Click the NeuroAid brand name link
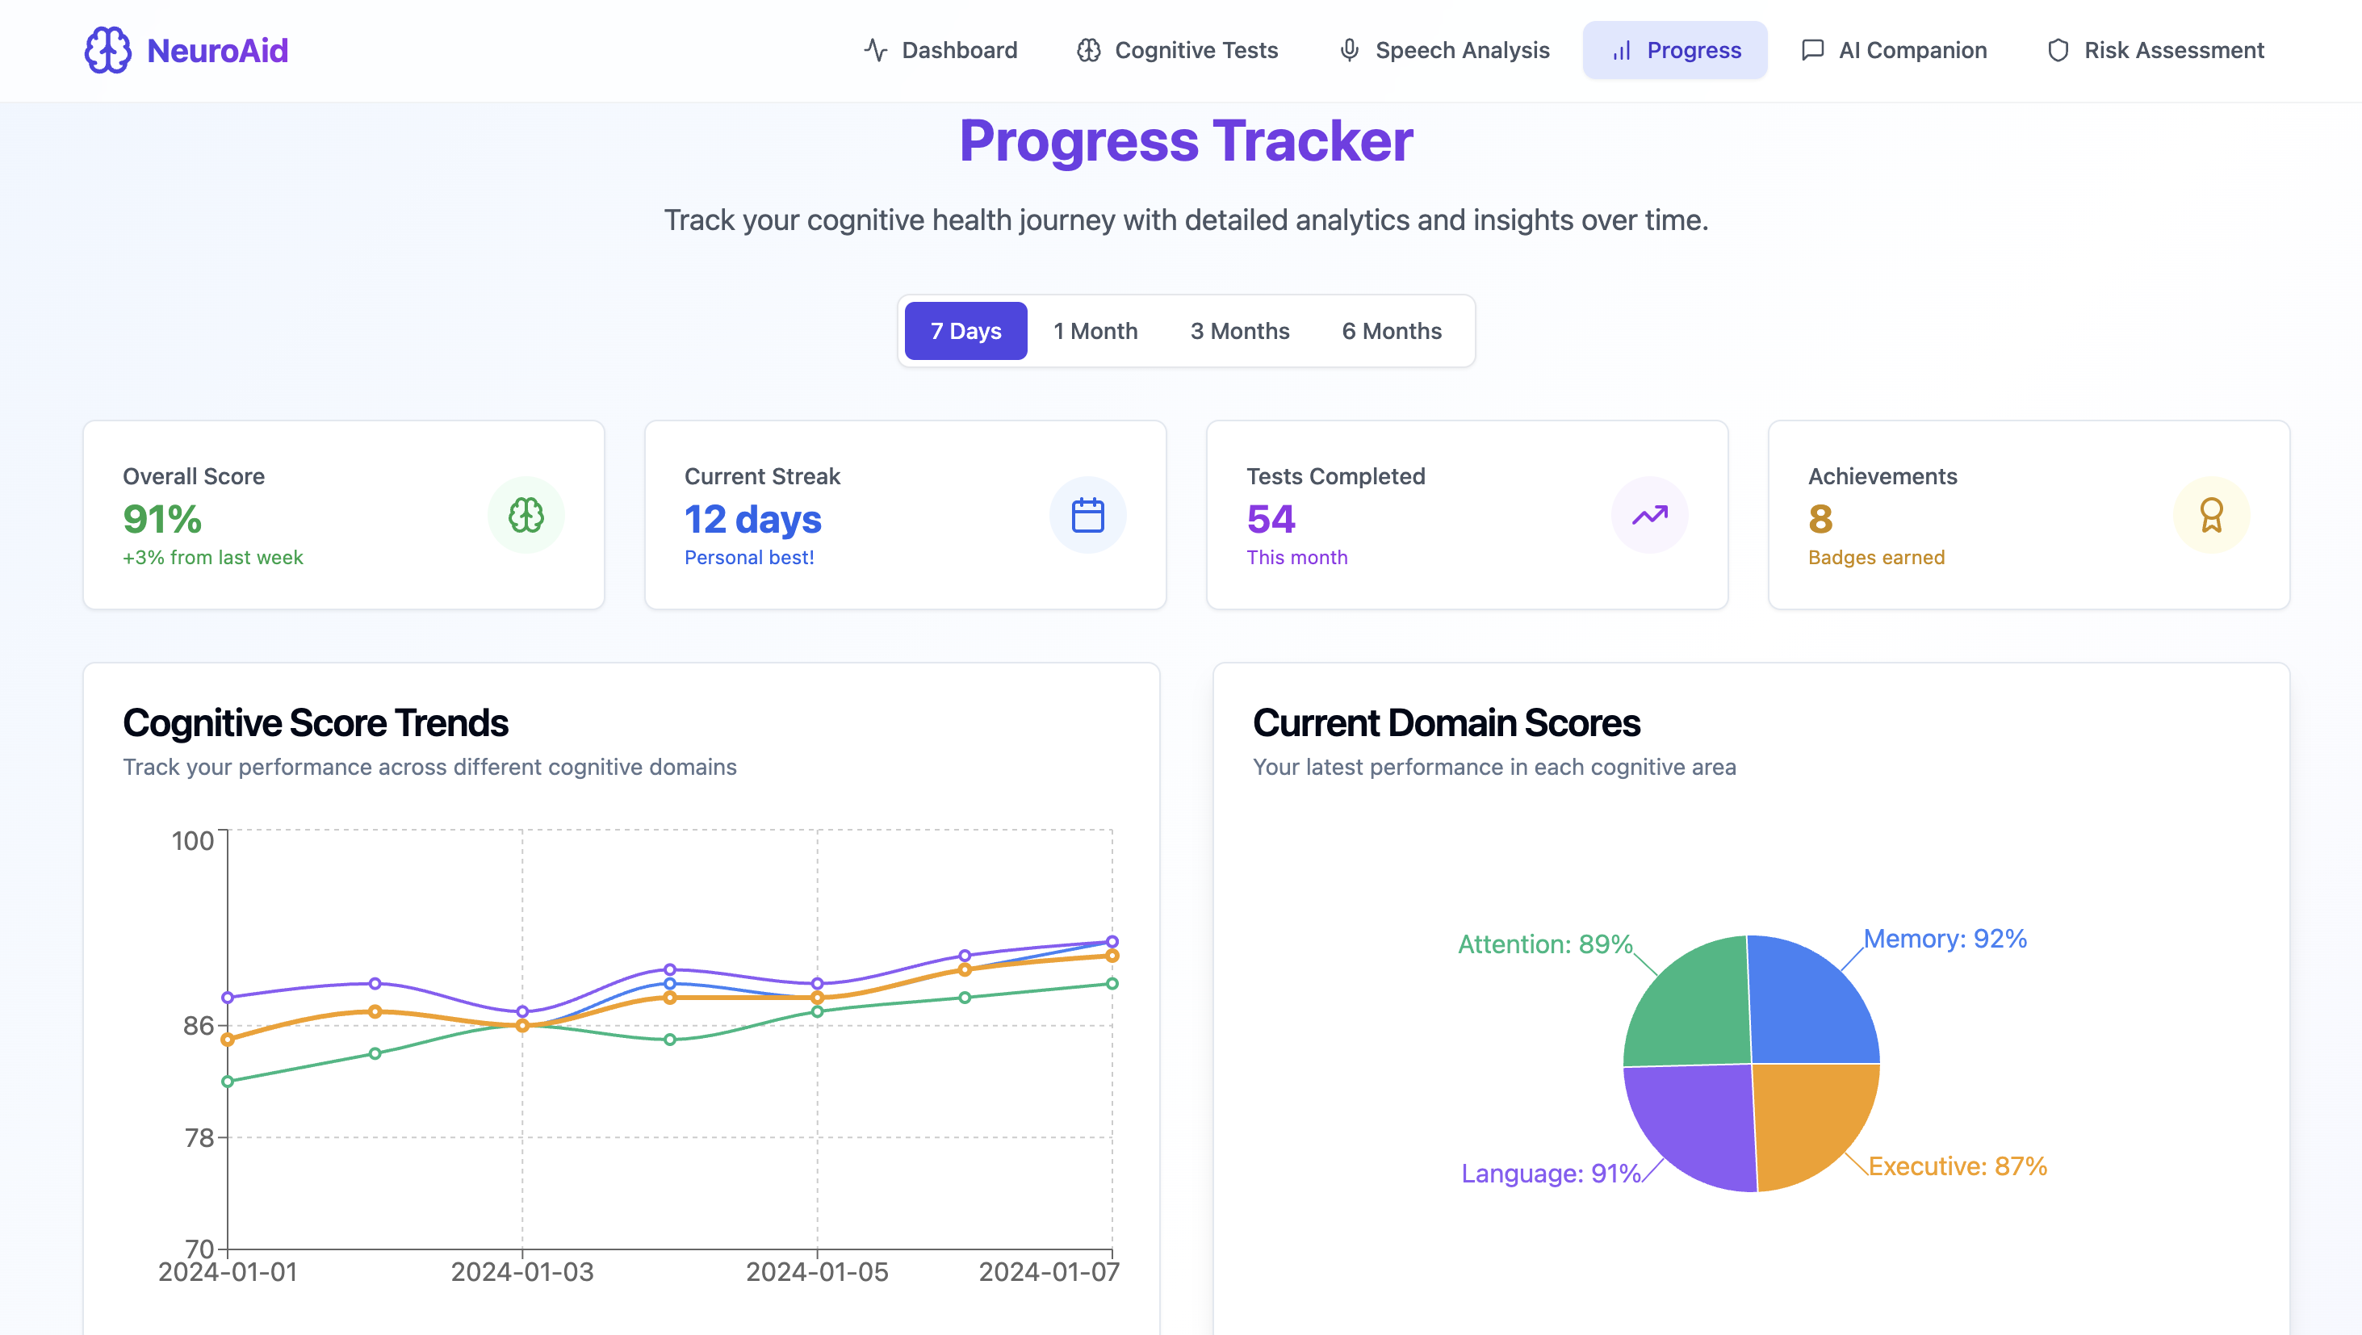The height and width of the screenshot is (1335, 2362). pos(217,49)
